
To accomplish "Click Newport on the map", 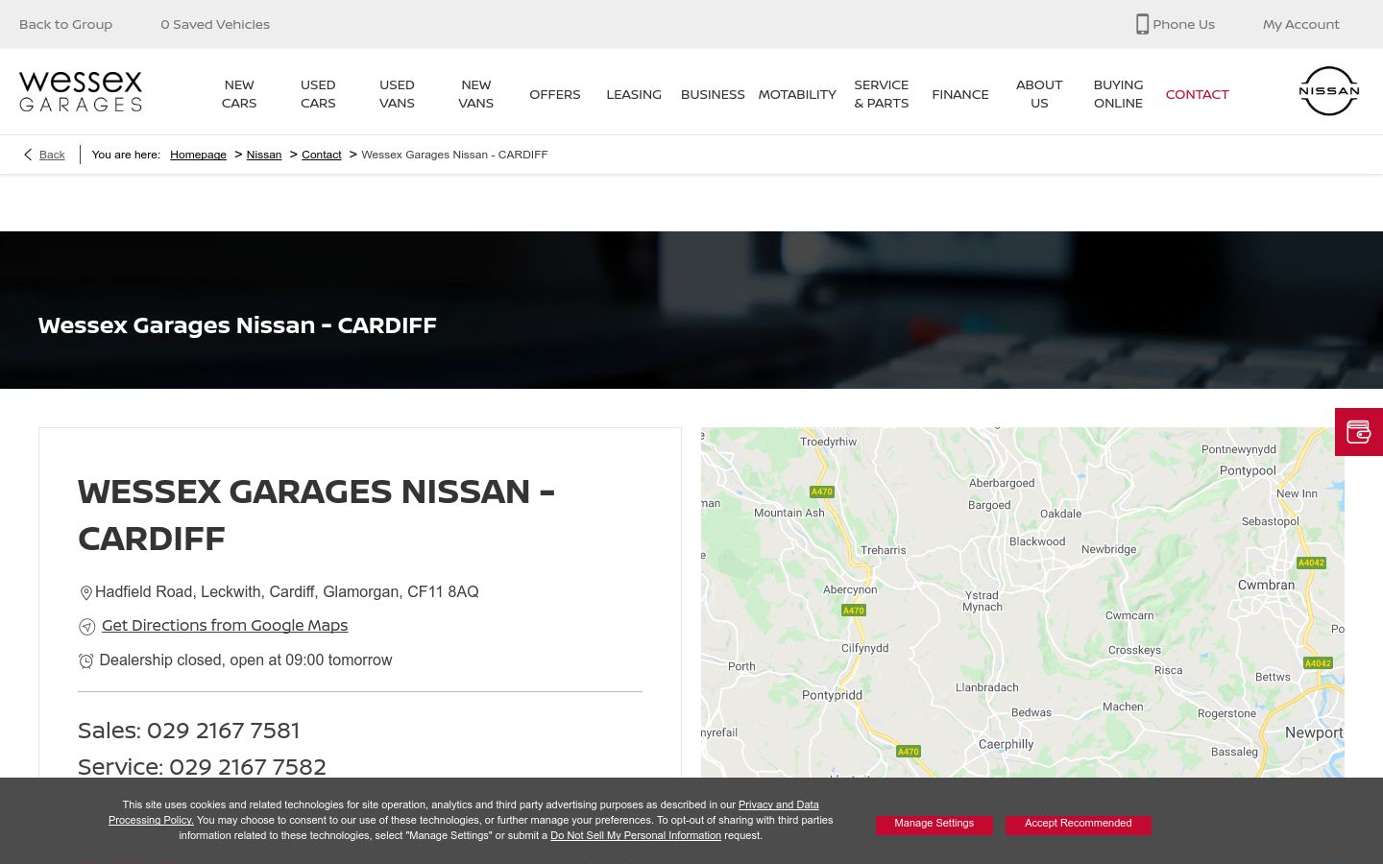I will (x=1314, y=732).
